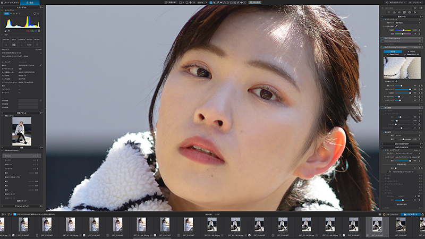Screen dimensions: 425x239
Task: Expand the DXO VIEWPOINT section
Action: click(x=402, y=144)
